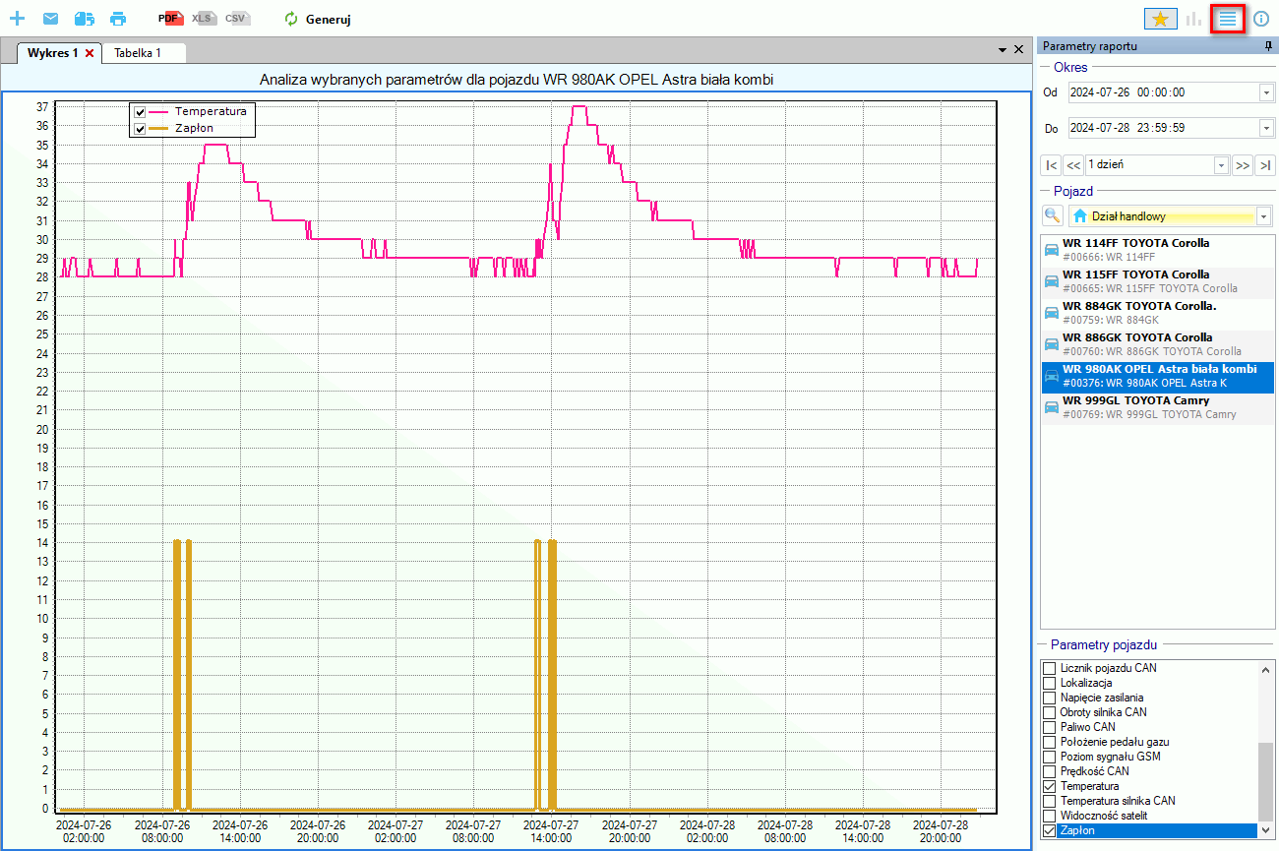Screen dimensions: 1279x851
Task: Toggle the favorites star icon
Action: (1160, 18)
